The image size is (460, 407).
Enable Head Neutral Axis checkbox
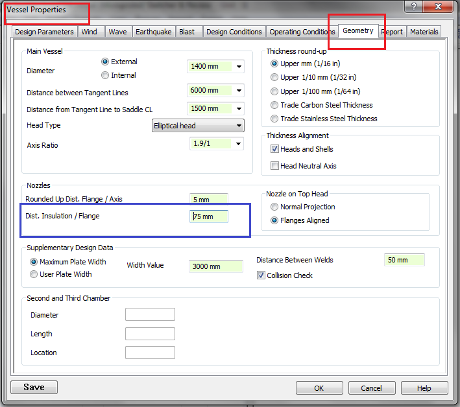click(274, 166)
